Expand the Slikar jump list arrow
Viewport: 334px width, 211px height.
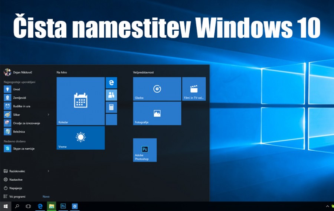click(48, 115)
